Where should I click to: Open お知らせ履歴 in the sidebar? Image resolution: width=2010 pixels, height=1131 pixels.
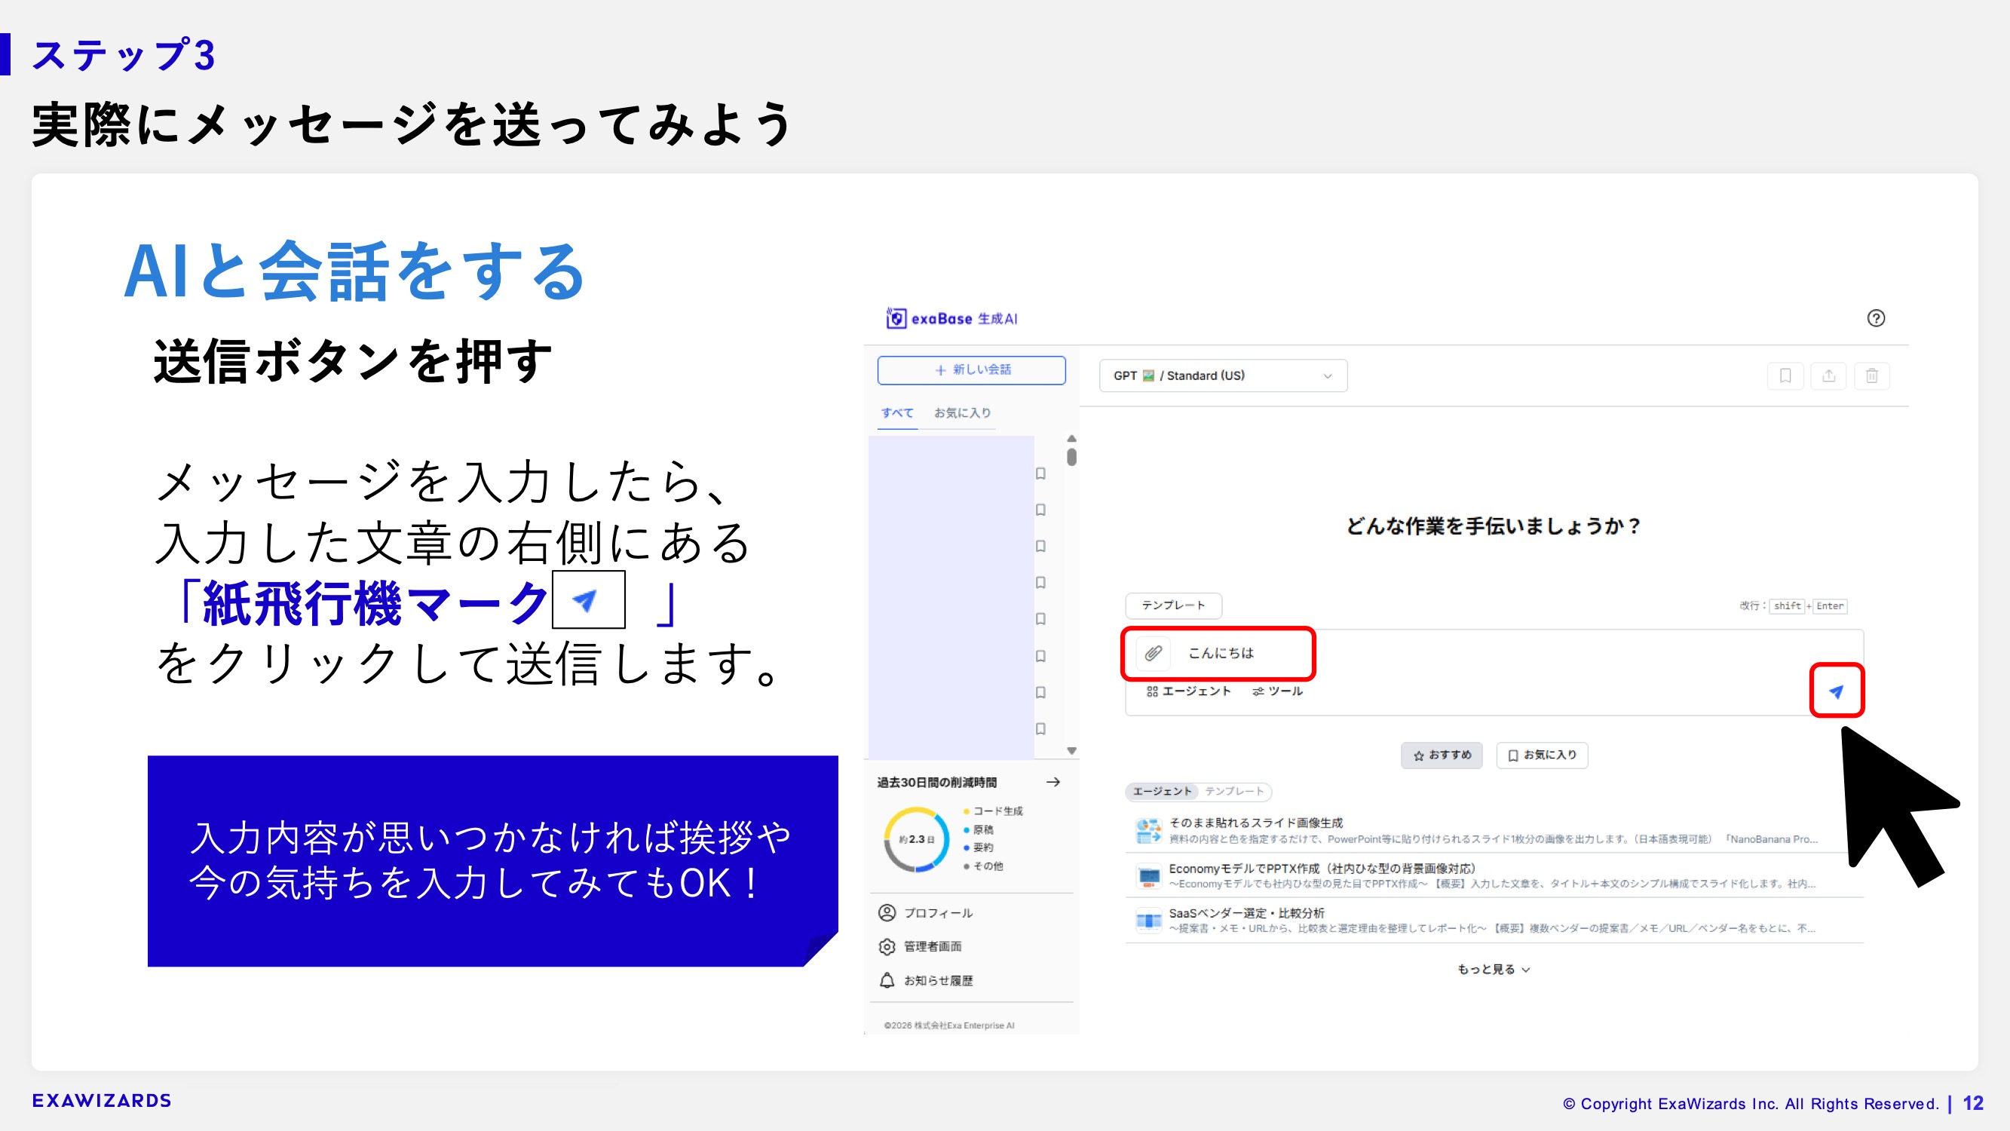coord(925,980)
